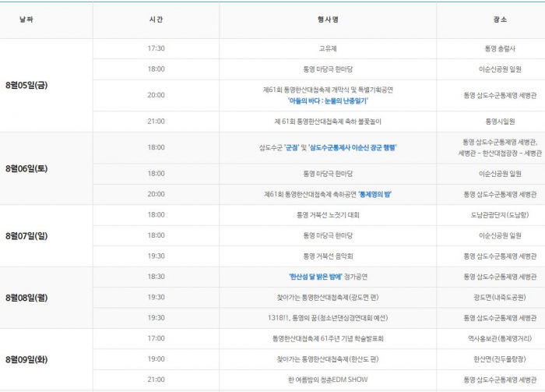
Task: Click '한 여름밤의 청춘EDM SHOW' event
Action: coord(328,380)
